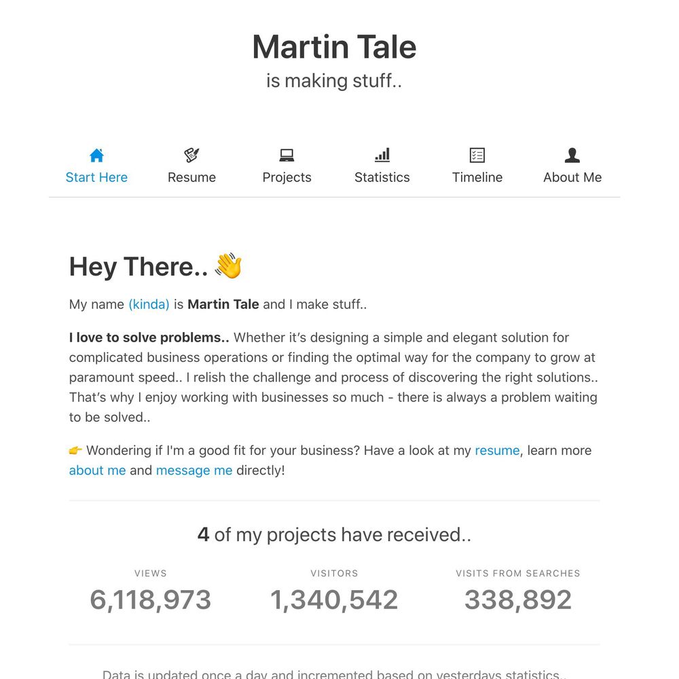679x679 pixels.
Task: Click the laptop icon for Projects
Action: pos(287,155)
